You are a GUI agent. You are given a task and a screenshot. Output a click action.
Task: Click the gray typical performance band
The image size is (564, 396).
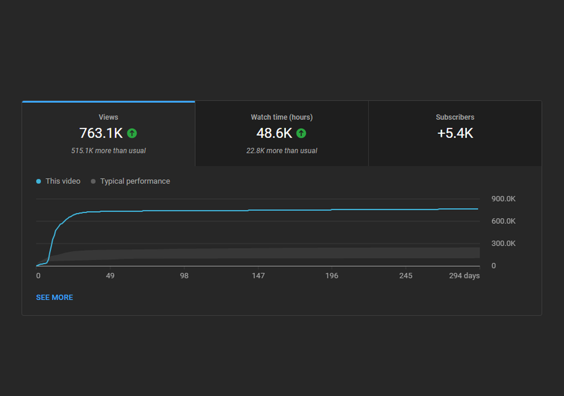pyautogui.click(x=282, y=253)
